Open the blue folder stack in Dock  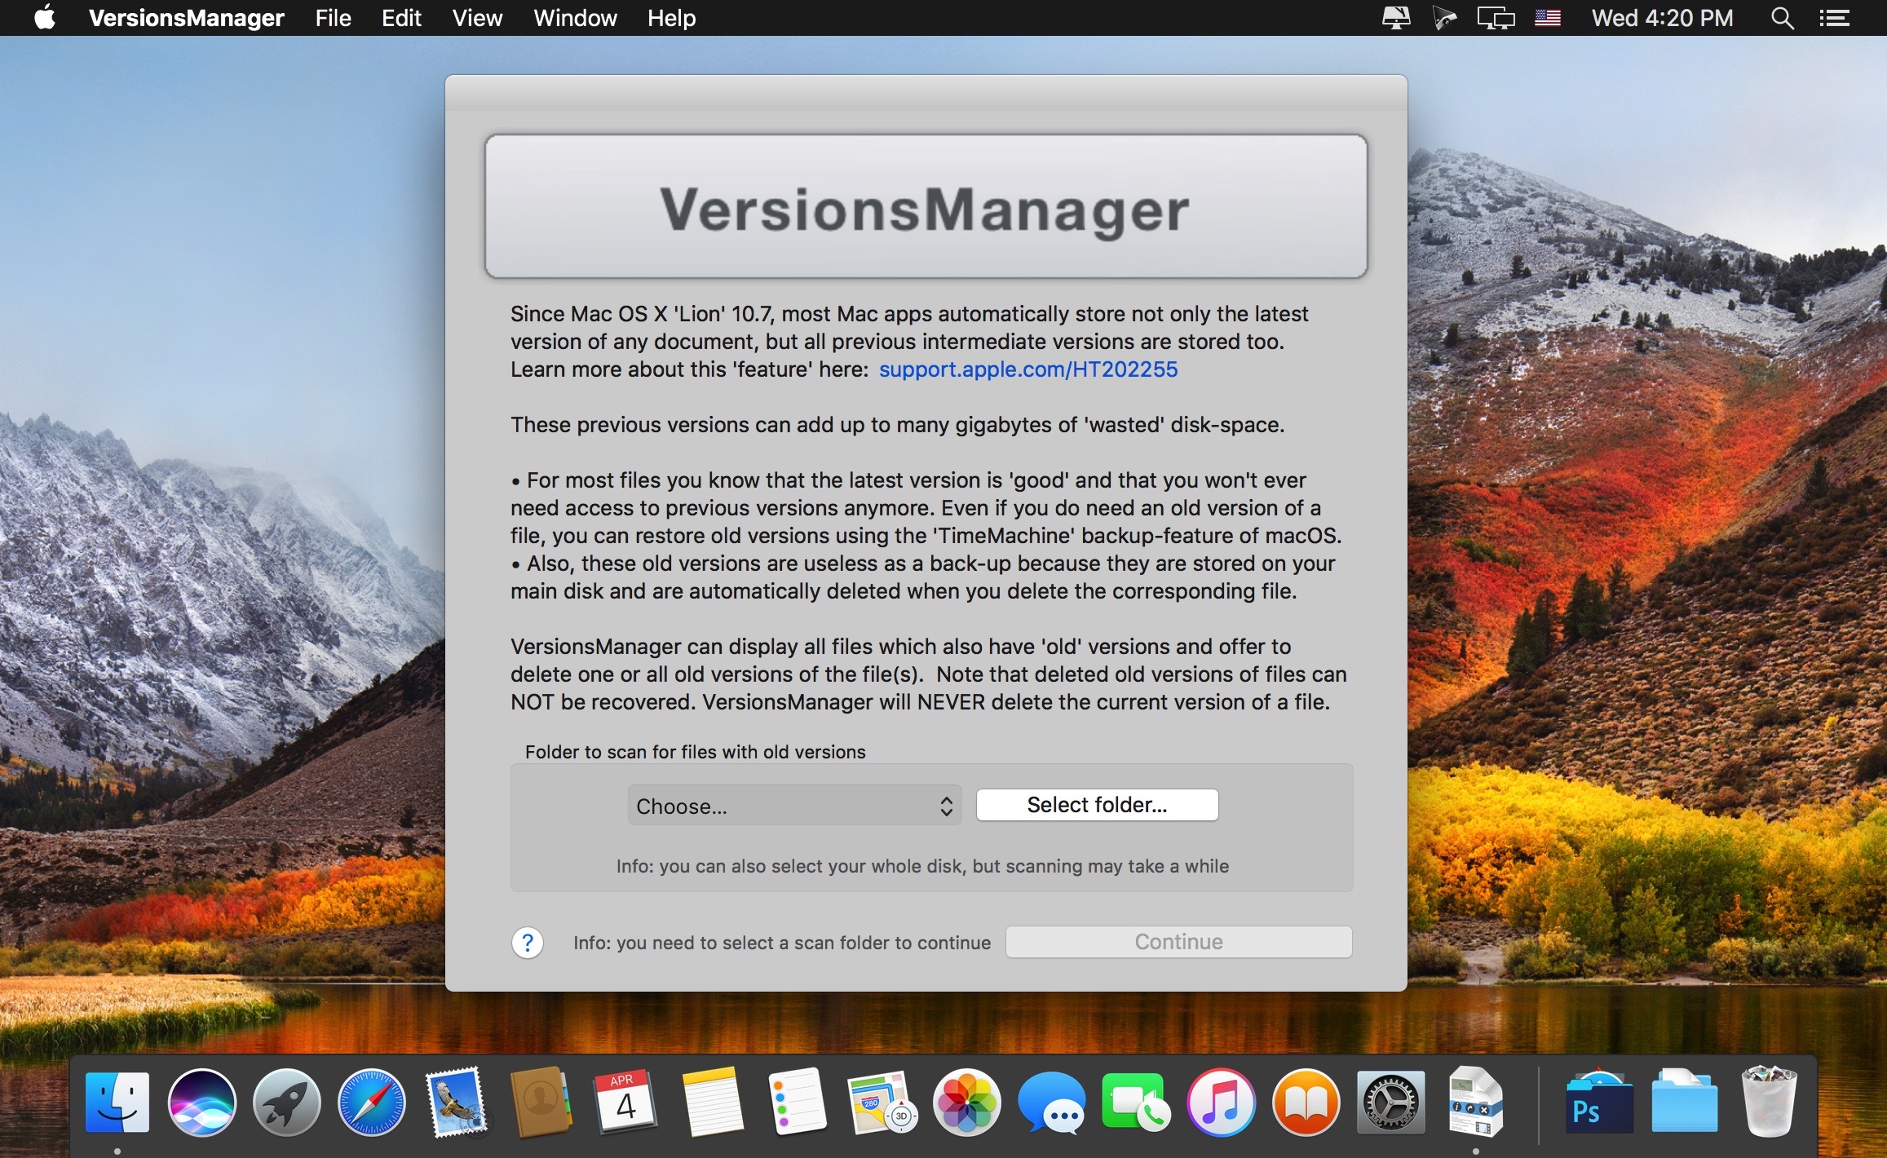click(x=1684, y=1103)
